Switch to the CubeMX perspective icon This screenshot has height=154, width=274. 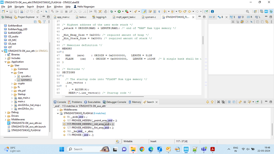coord(266,12)
